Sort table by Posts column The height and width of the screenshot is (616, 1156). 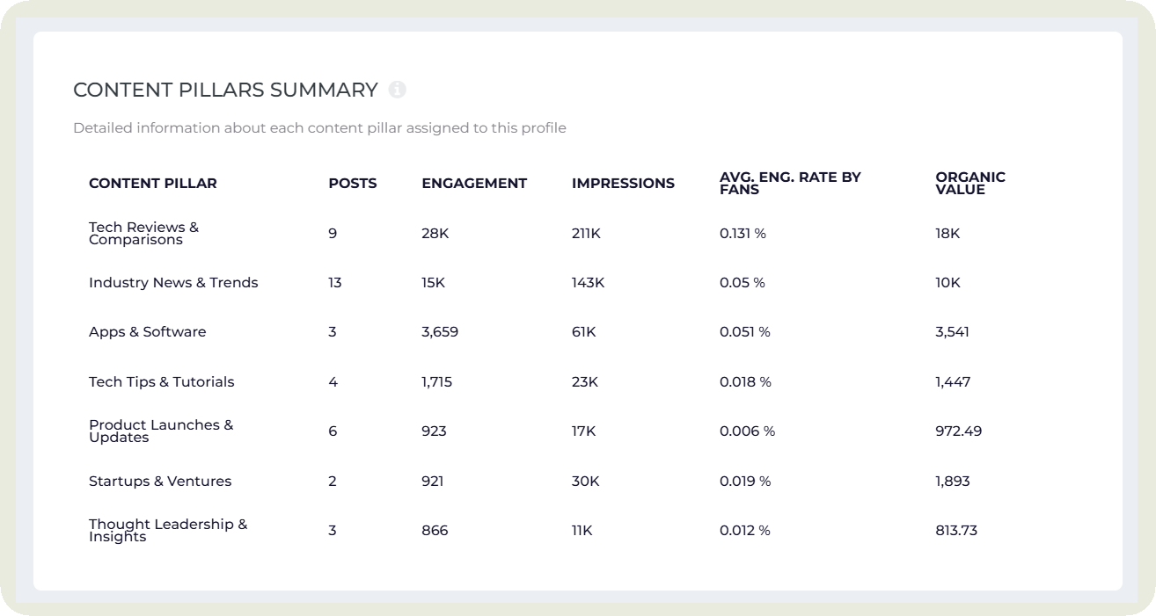(352, 184)
